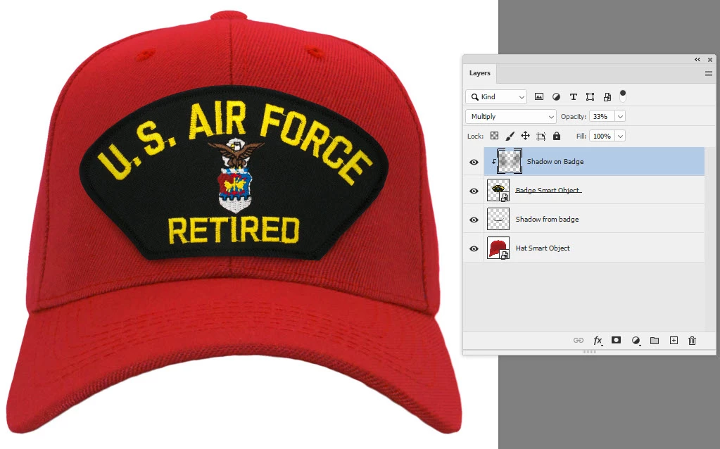Open the Multiply blend mode dropdown
This screenshot has width=720, height=449.
[510, 117]
